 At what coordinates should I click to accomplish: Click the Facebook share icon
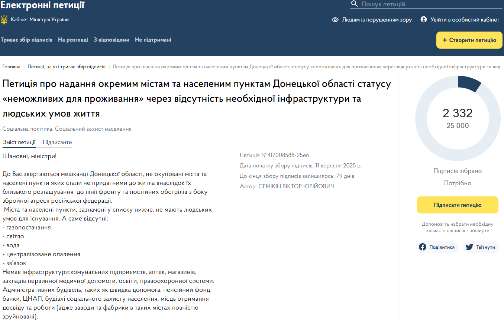point(423,247)
